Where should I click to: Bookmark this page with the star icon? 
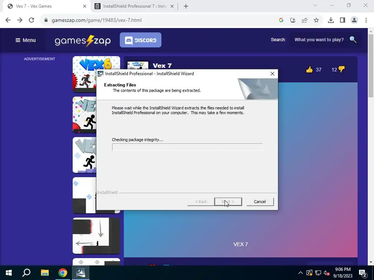point(316,20)
